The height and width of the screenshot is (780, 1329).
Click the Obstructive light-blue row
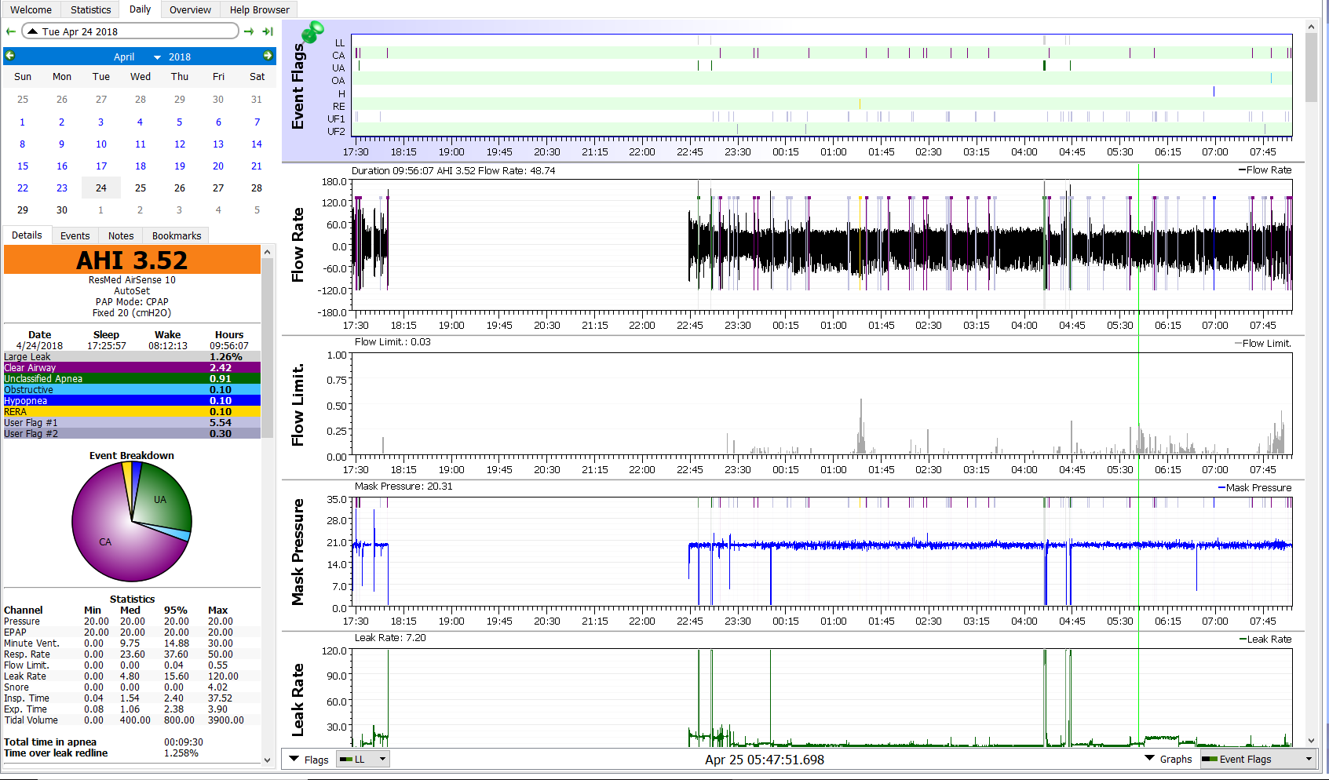(x=132, y=389)
